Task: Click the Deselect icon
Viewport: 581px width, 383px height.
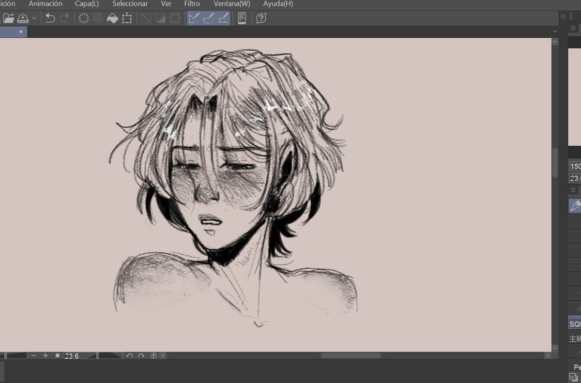Action: pos(146,18)
